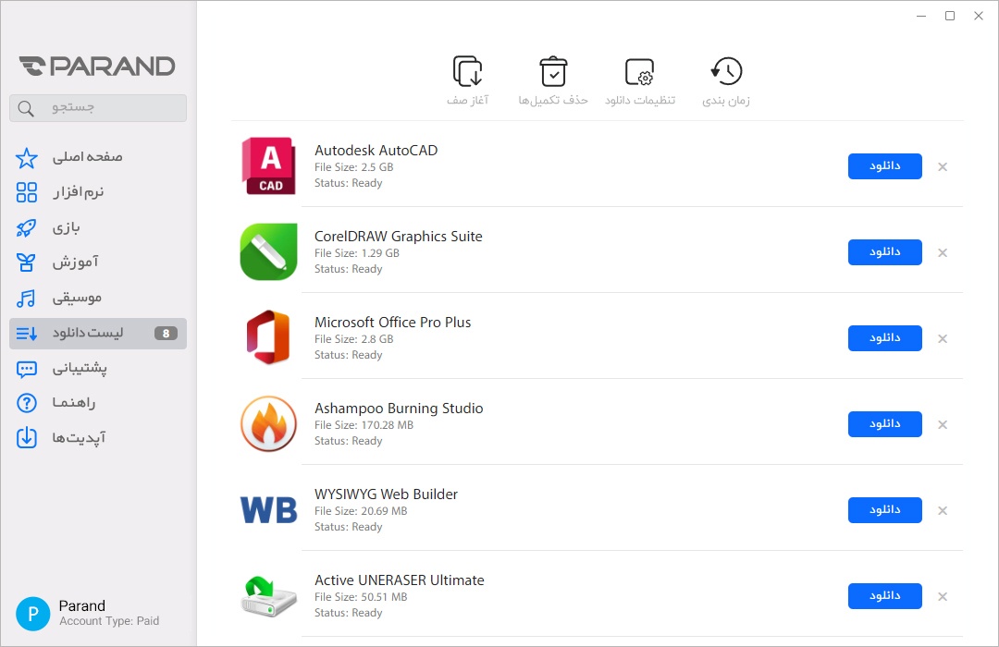Open Download Settings (تنظیمات دانلود) icon
Image resolution: width=999 pixels, height=647 pixels.
click(640, 71)
